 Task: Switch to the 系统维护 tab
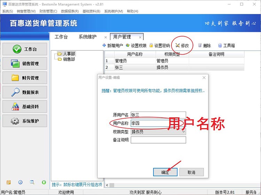tap(88, 37)
